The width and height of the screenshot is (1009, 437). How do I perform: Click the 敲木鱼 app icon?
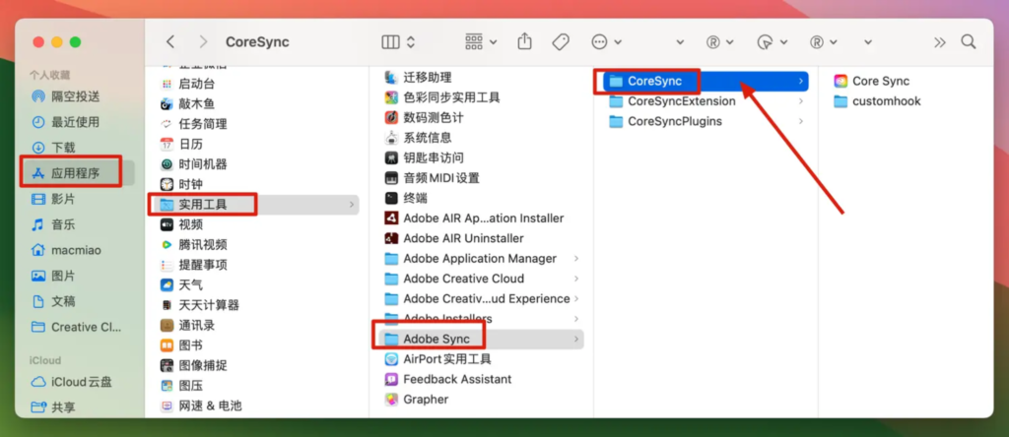point(167,103)
